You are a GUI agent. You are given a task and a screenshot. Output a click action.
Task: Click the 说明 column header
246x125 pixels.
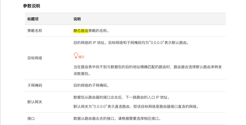tap(77, 19)
